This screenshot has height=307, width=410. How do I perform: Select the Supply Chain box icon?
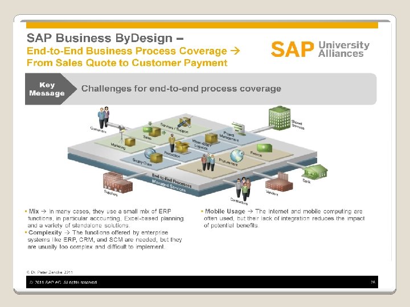[156, 157]
